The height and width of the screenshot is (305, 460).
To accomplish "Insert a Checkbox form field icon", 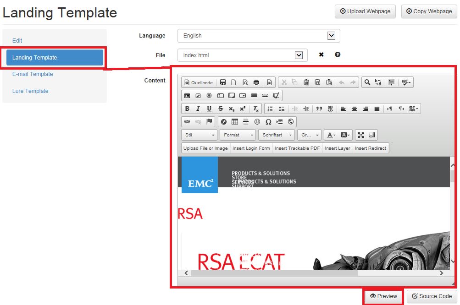I will coord(198,96).
